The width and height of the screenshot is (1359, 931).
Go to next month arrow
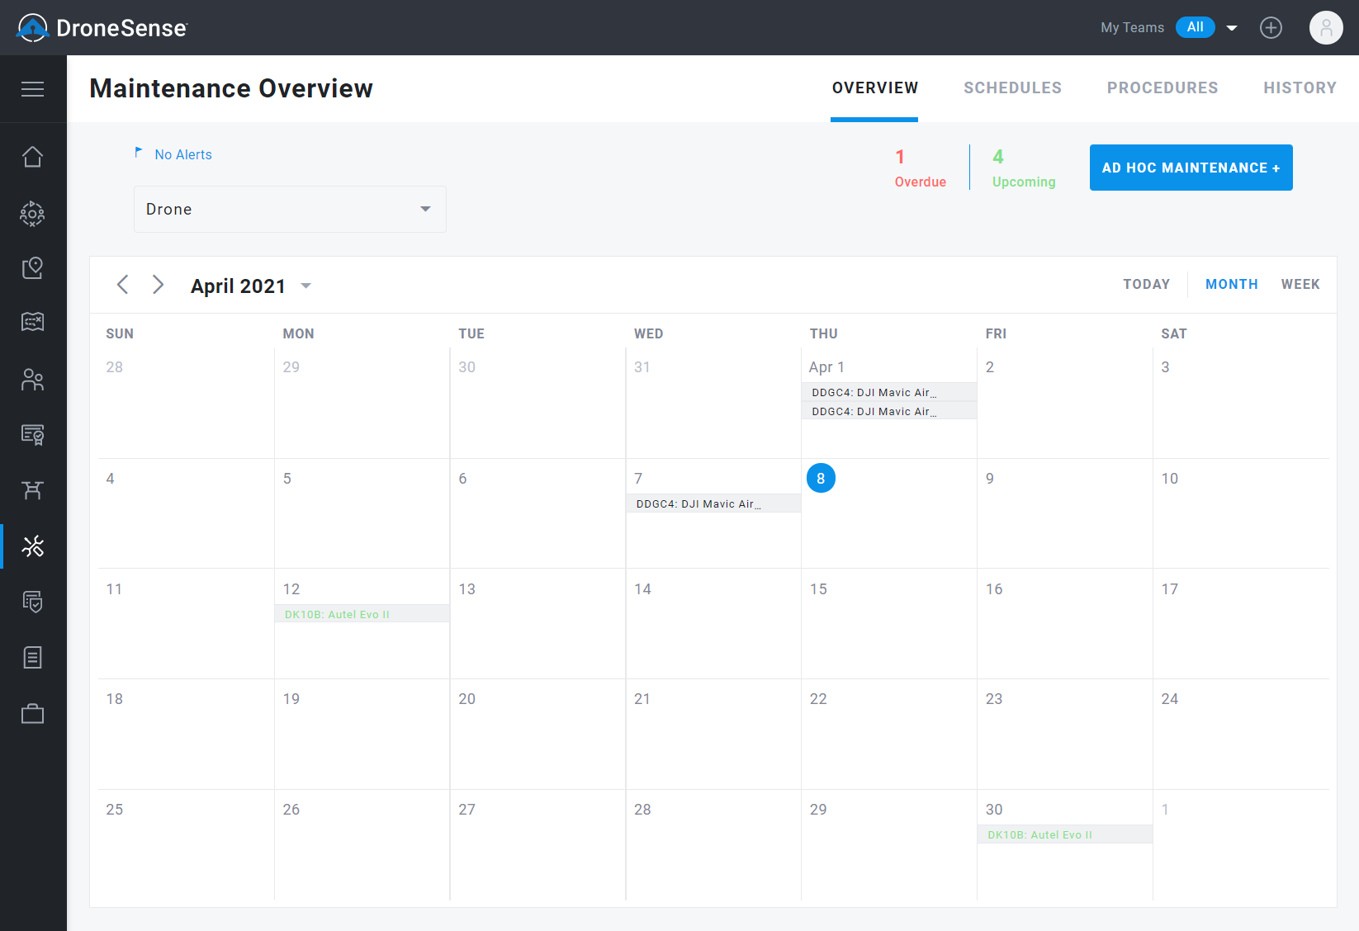[x=158, y=285]
